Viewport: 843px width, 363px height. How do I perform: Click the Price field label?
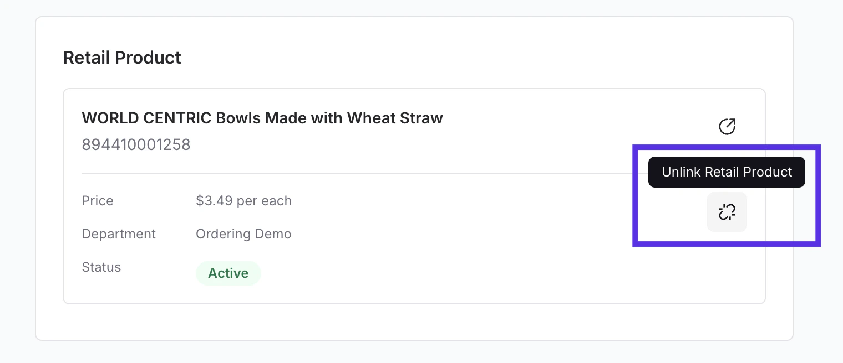pyautogui.click(x=98, y=200)
